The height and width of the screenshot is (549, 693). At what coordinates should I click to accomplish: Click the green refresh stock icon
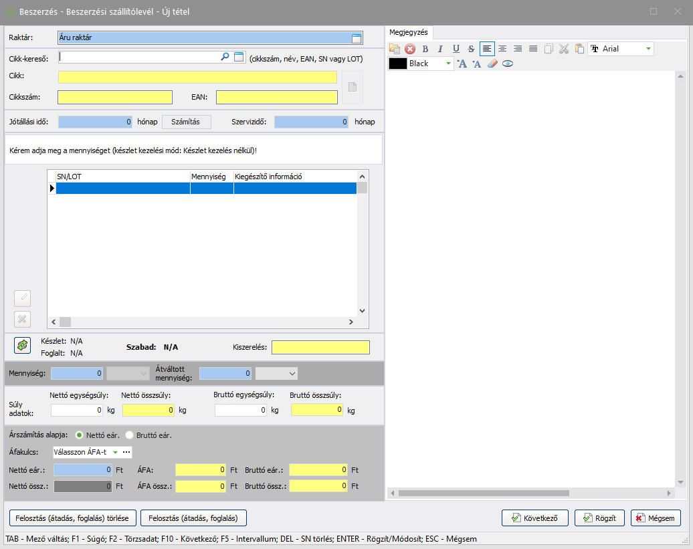point(22,345)
